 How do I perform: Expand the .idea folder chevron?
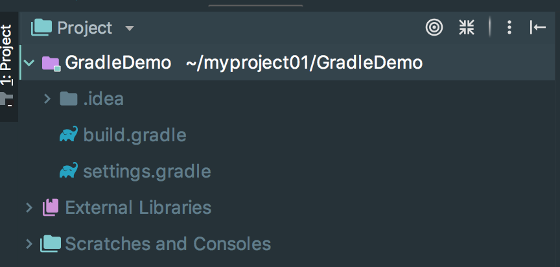(47, 99)
